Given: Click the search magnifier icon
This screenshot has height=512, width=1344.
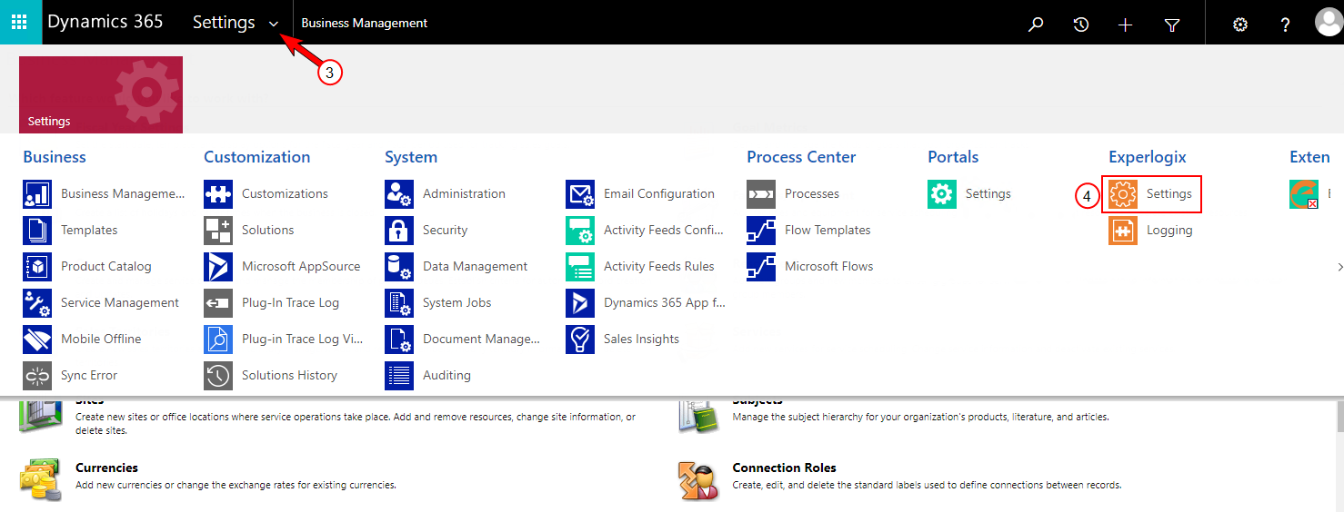Looking at the screenshot, I should tap(1036, 25).
